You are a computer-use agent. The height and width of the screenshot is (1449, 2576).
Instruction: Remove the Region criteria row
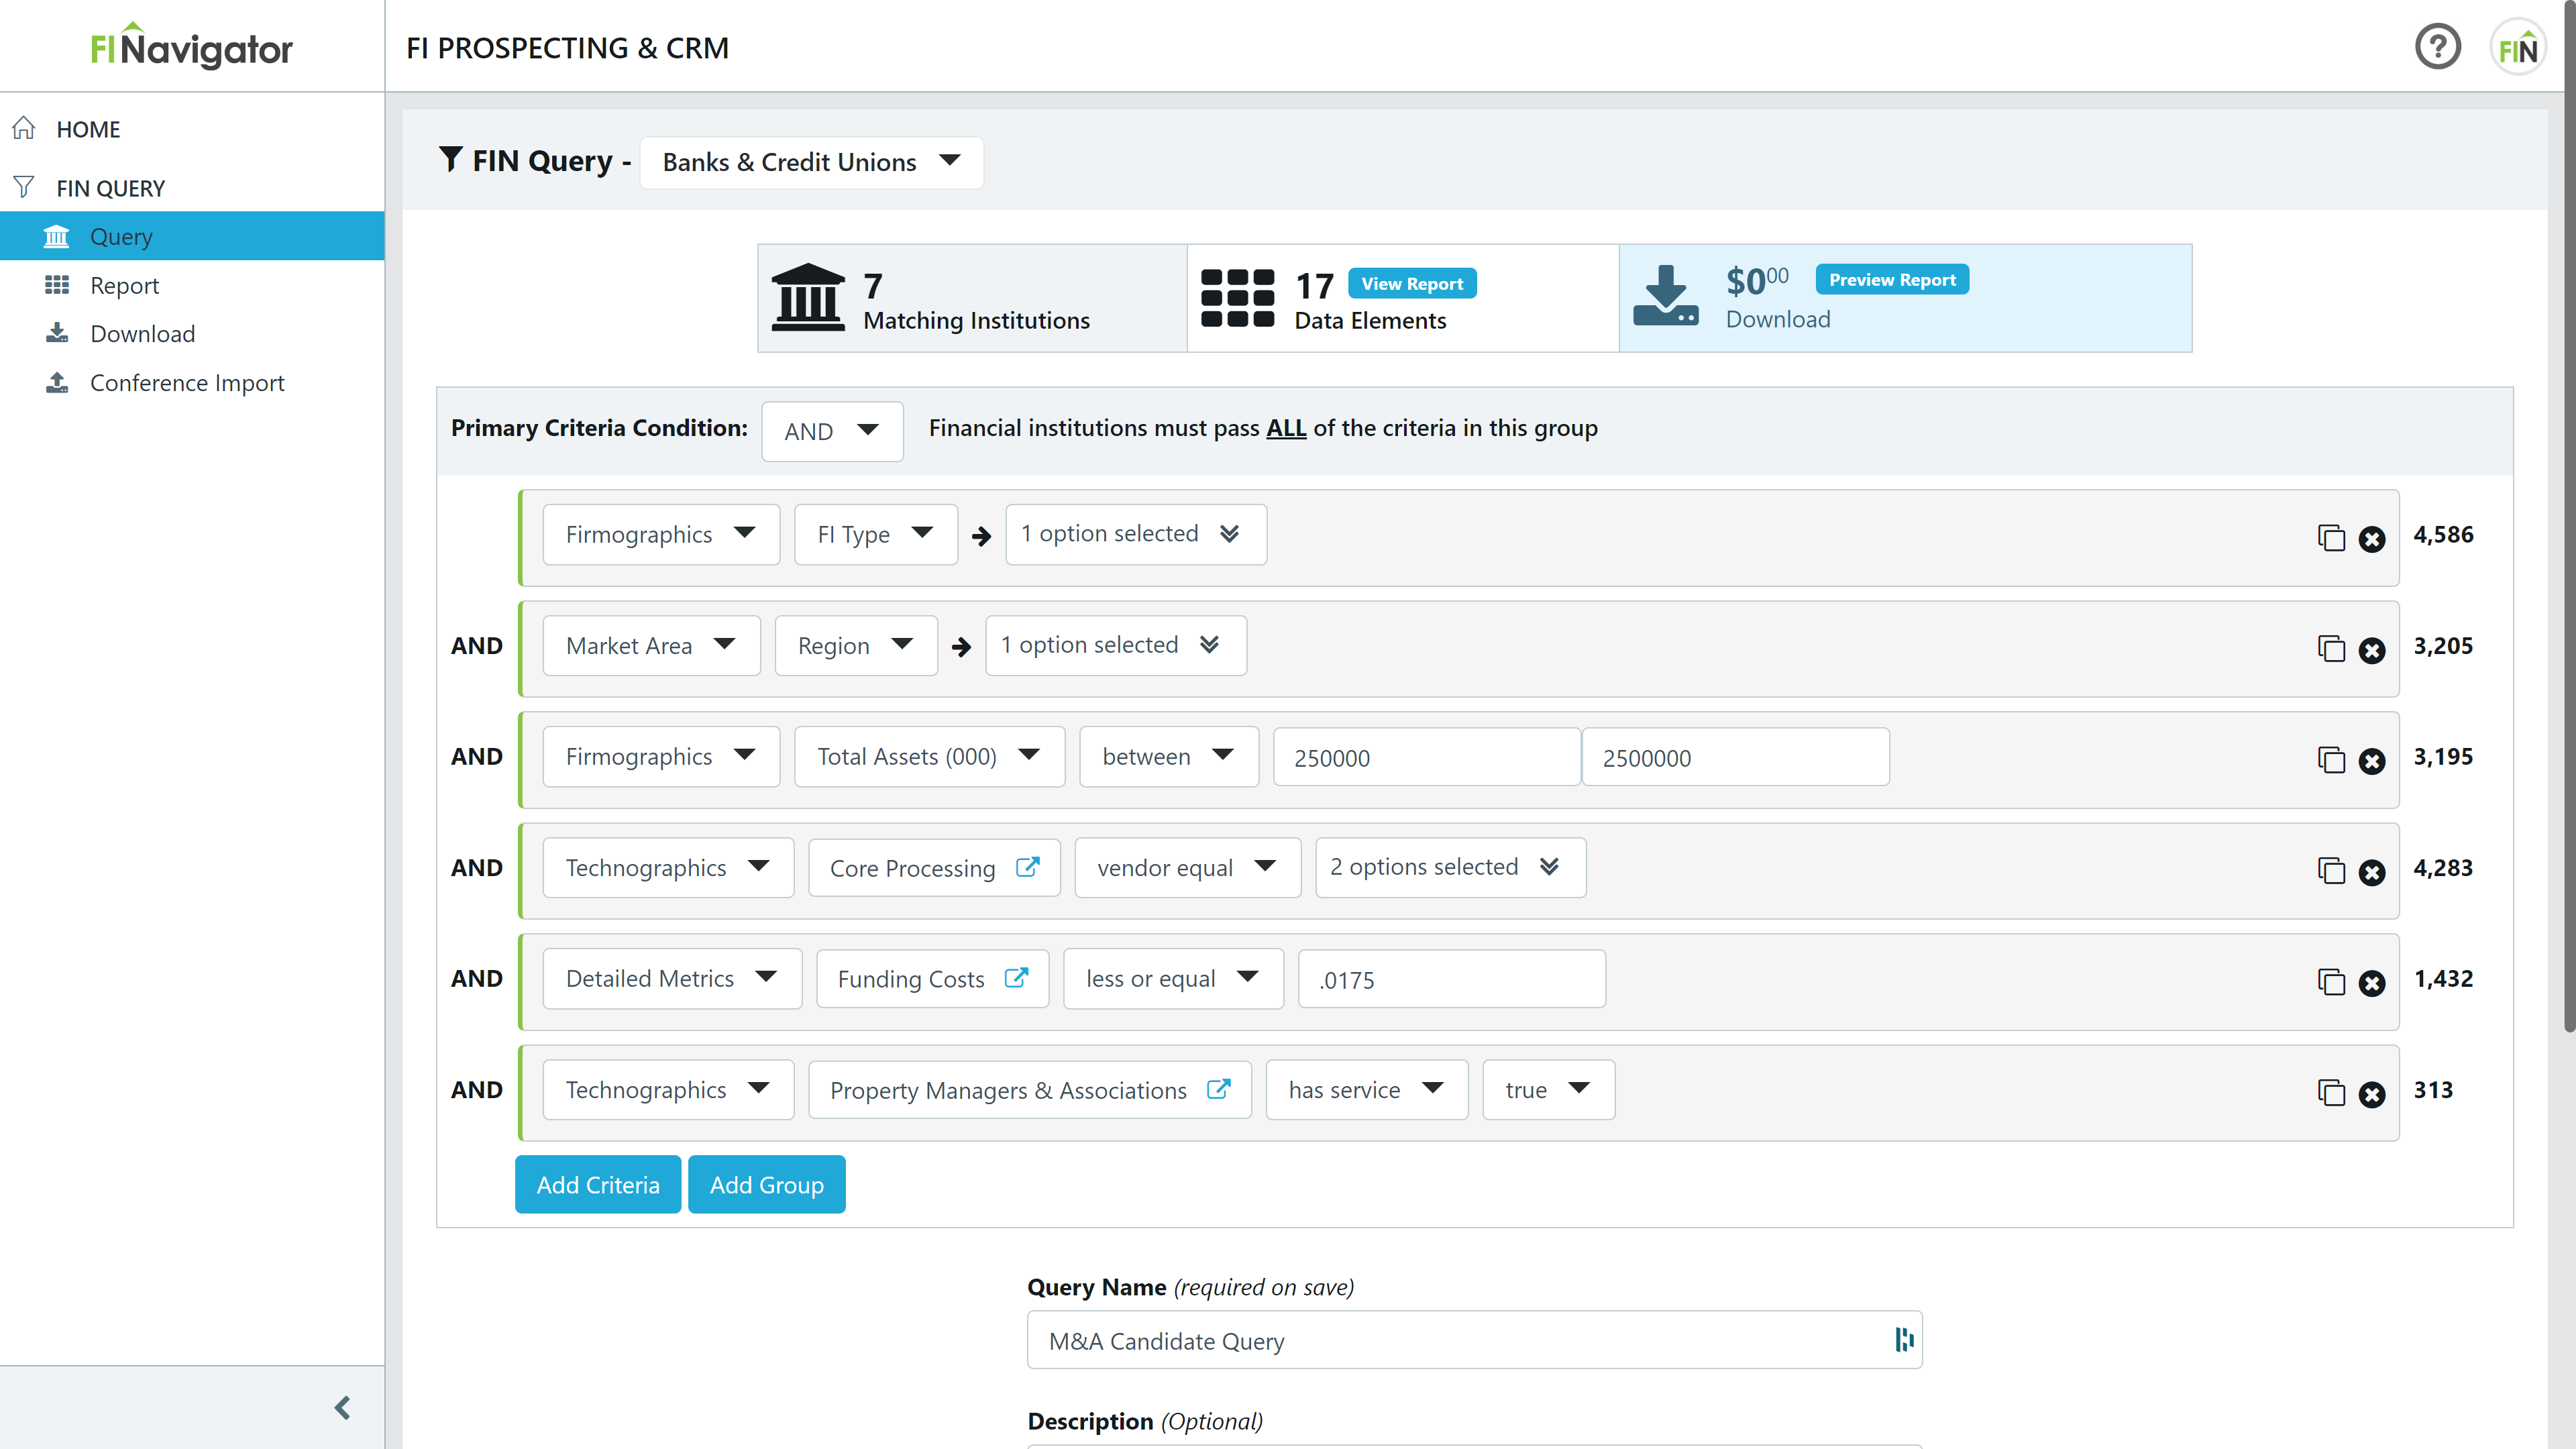click(2372, 650)
